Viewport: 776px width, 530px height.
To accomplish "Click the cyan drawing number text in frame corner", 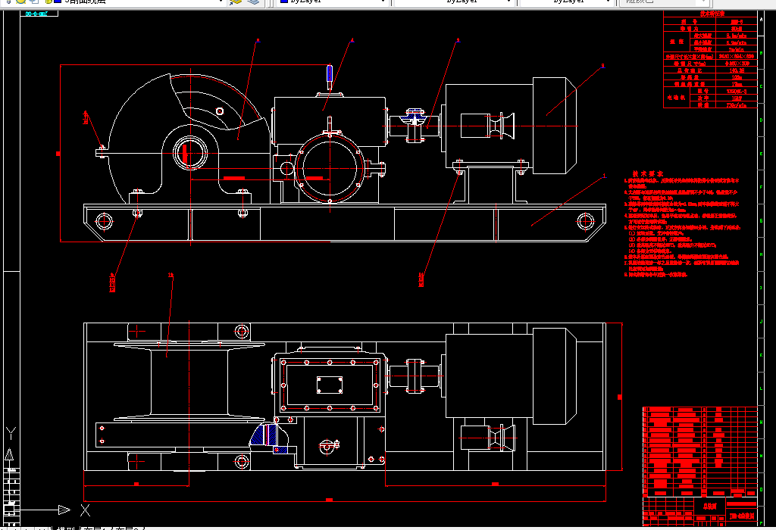I will point(36,14).
